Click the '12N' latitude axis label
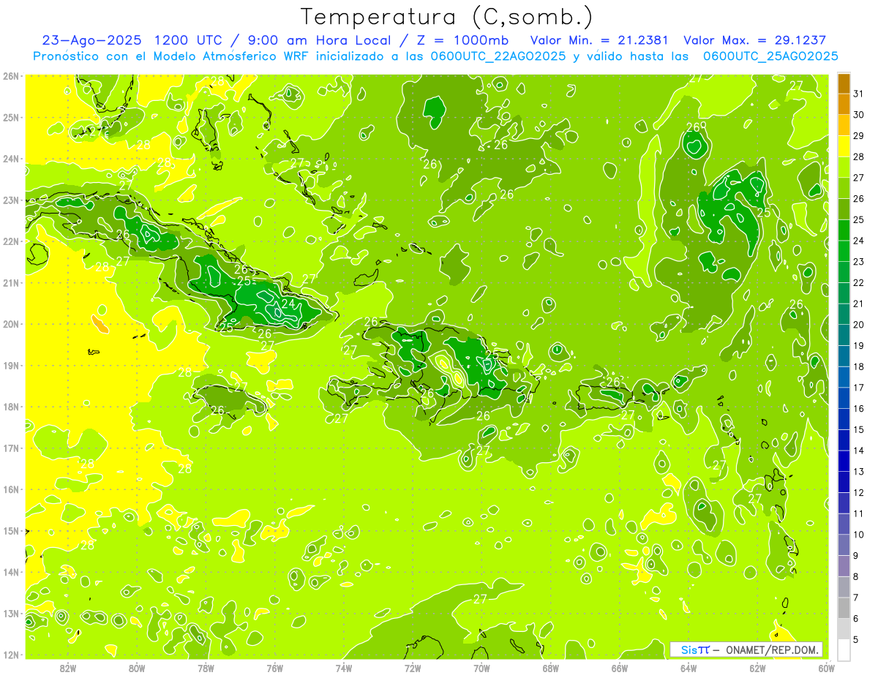 point(10,655)
